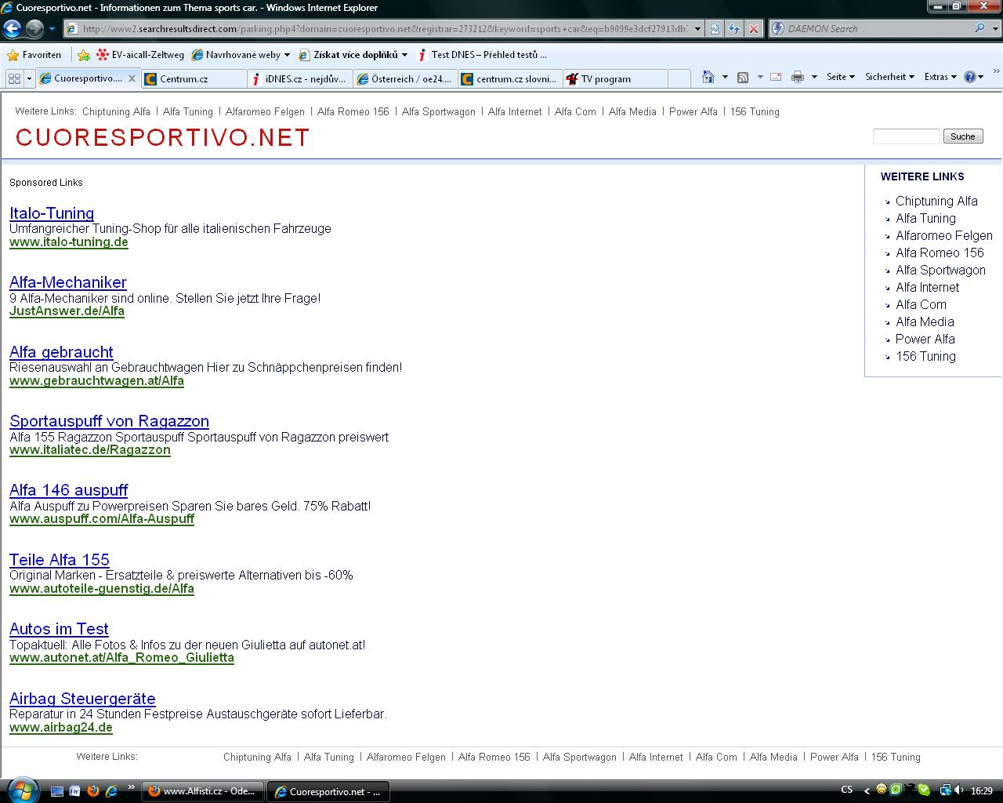Image resolution: width=1003 pixels, height=803 pixels.
Task: Open the Teile Alfa 155 link
Action: [x=60, y=560]
